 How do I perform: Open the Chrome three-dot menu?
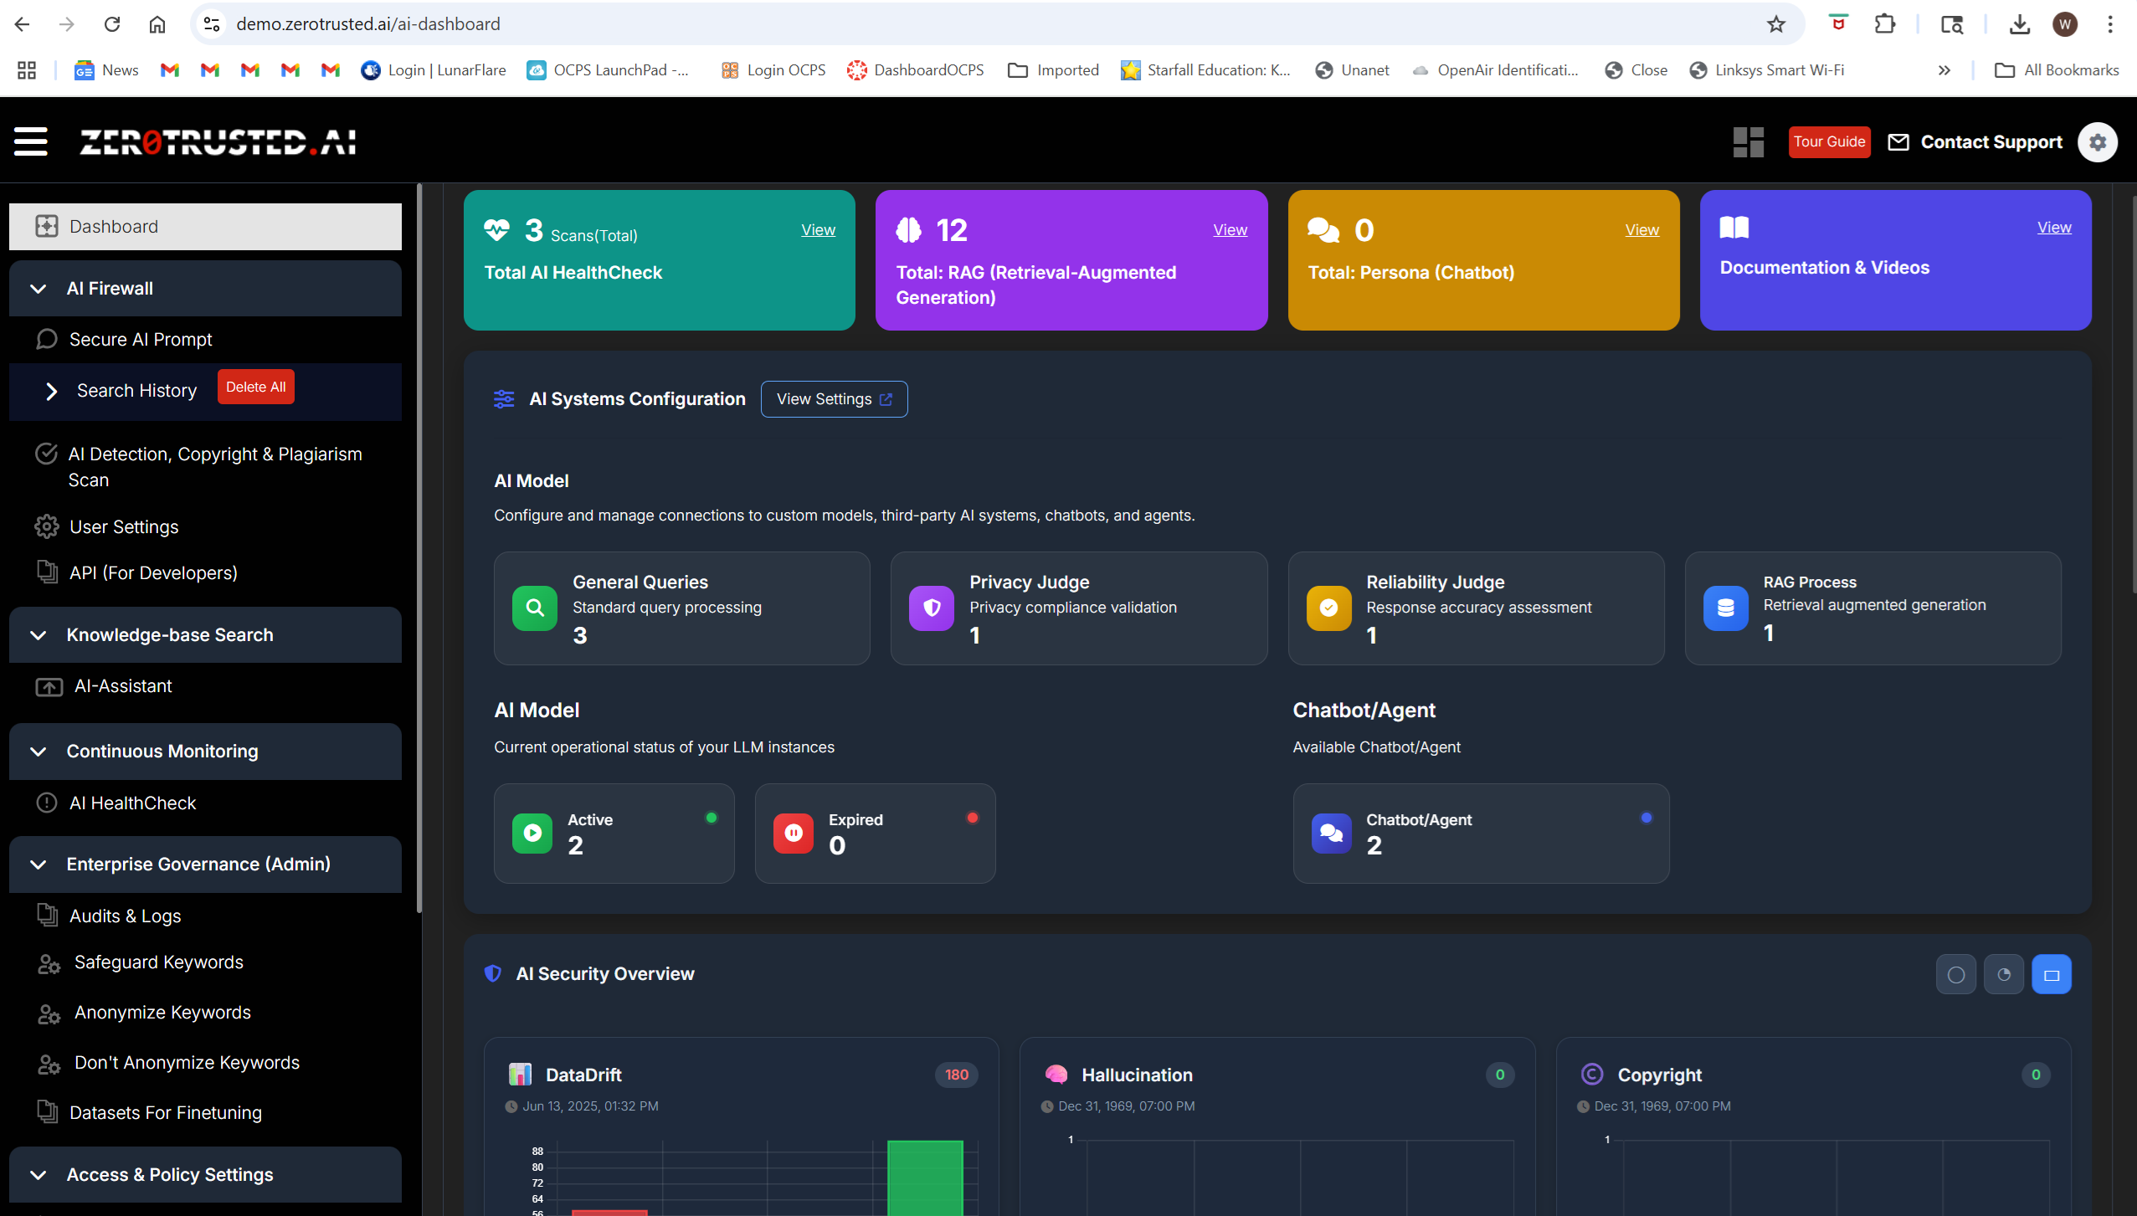2110,24
